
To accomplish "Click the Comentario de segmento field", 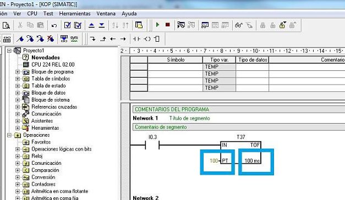I will point(239,127).
